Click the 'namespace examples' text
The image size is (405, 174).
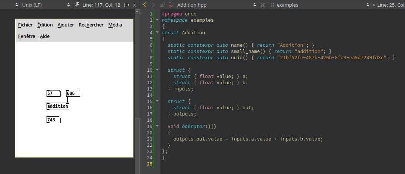[188, 20]
